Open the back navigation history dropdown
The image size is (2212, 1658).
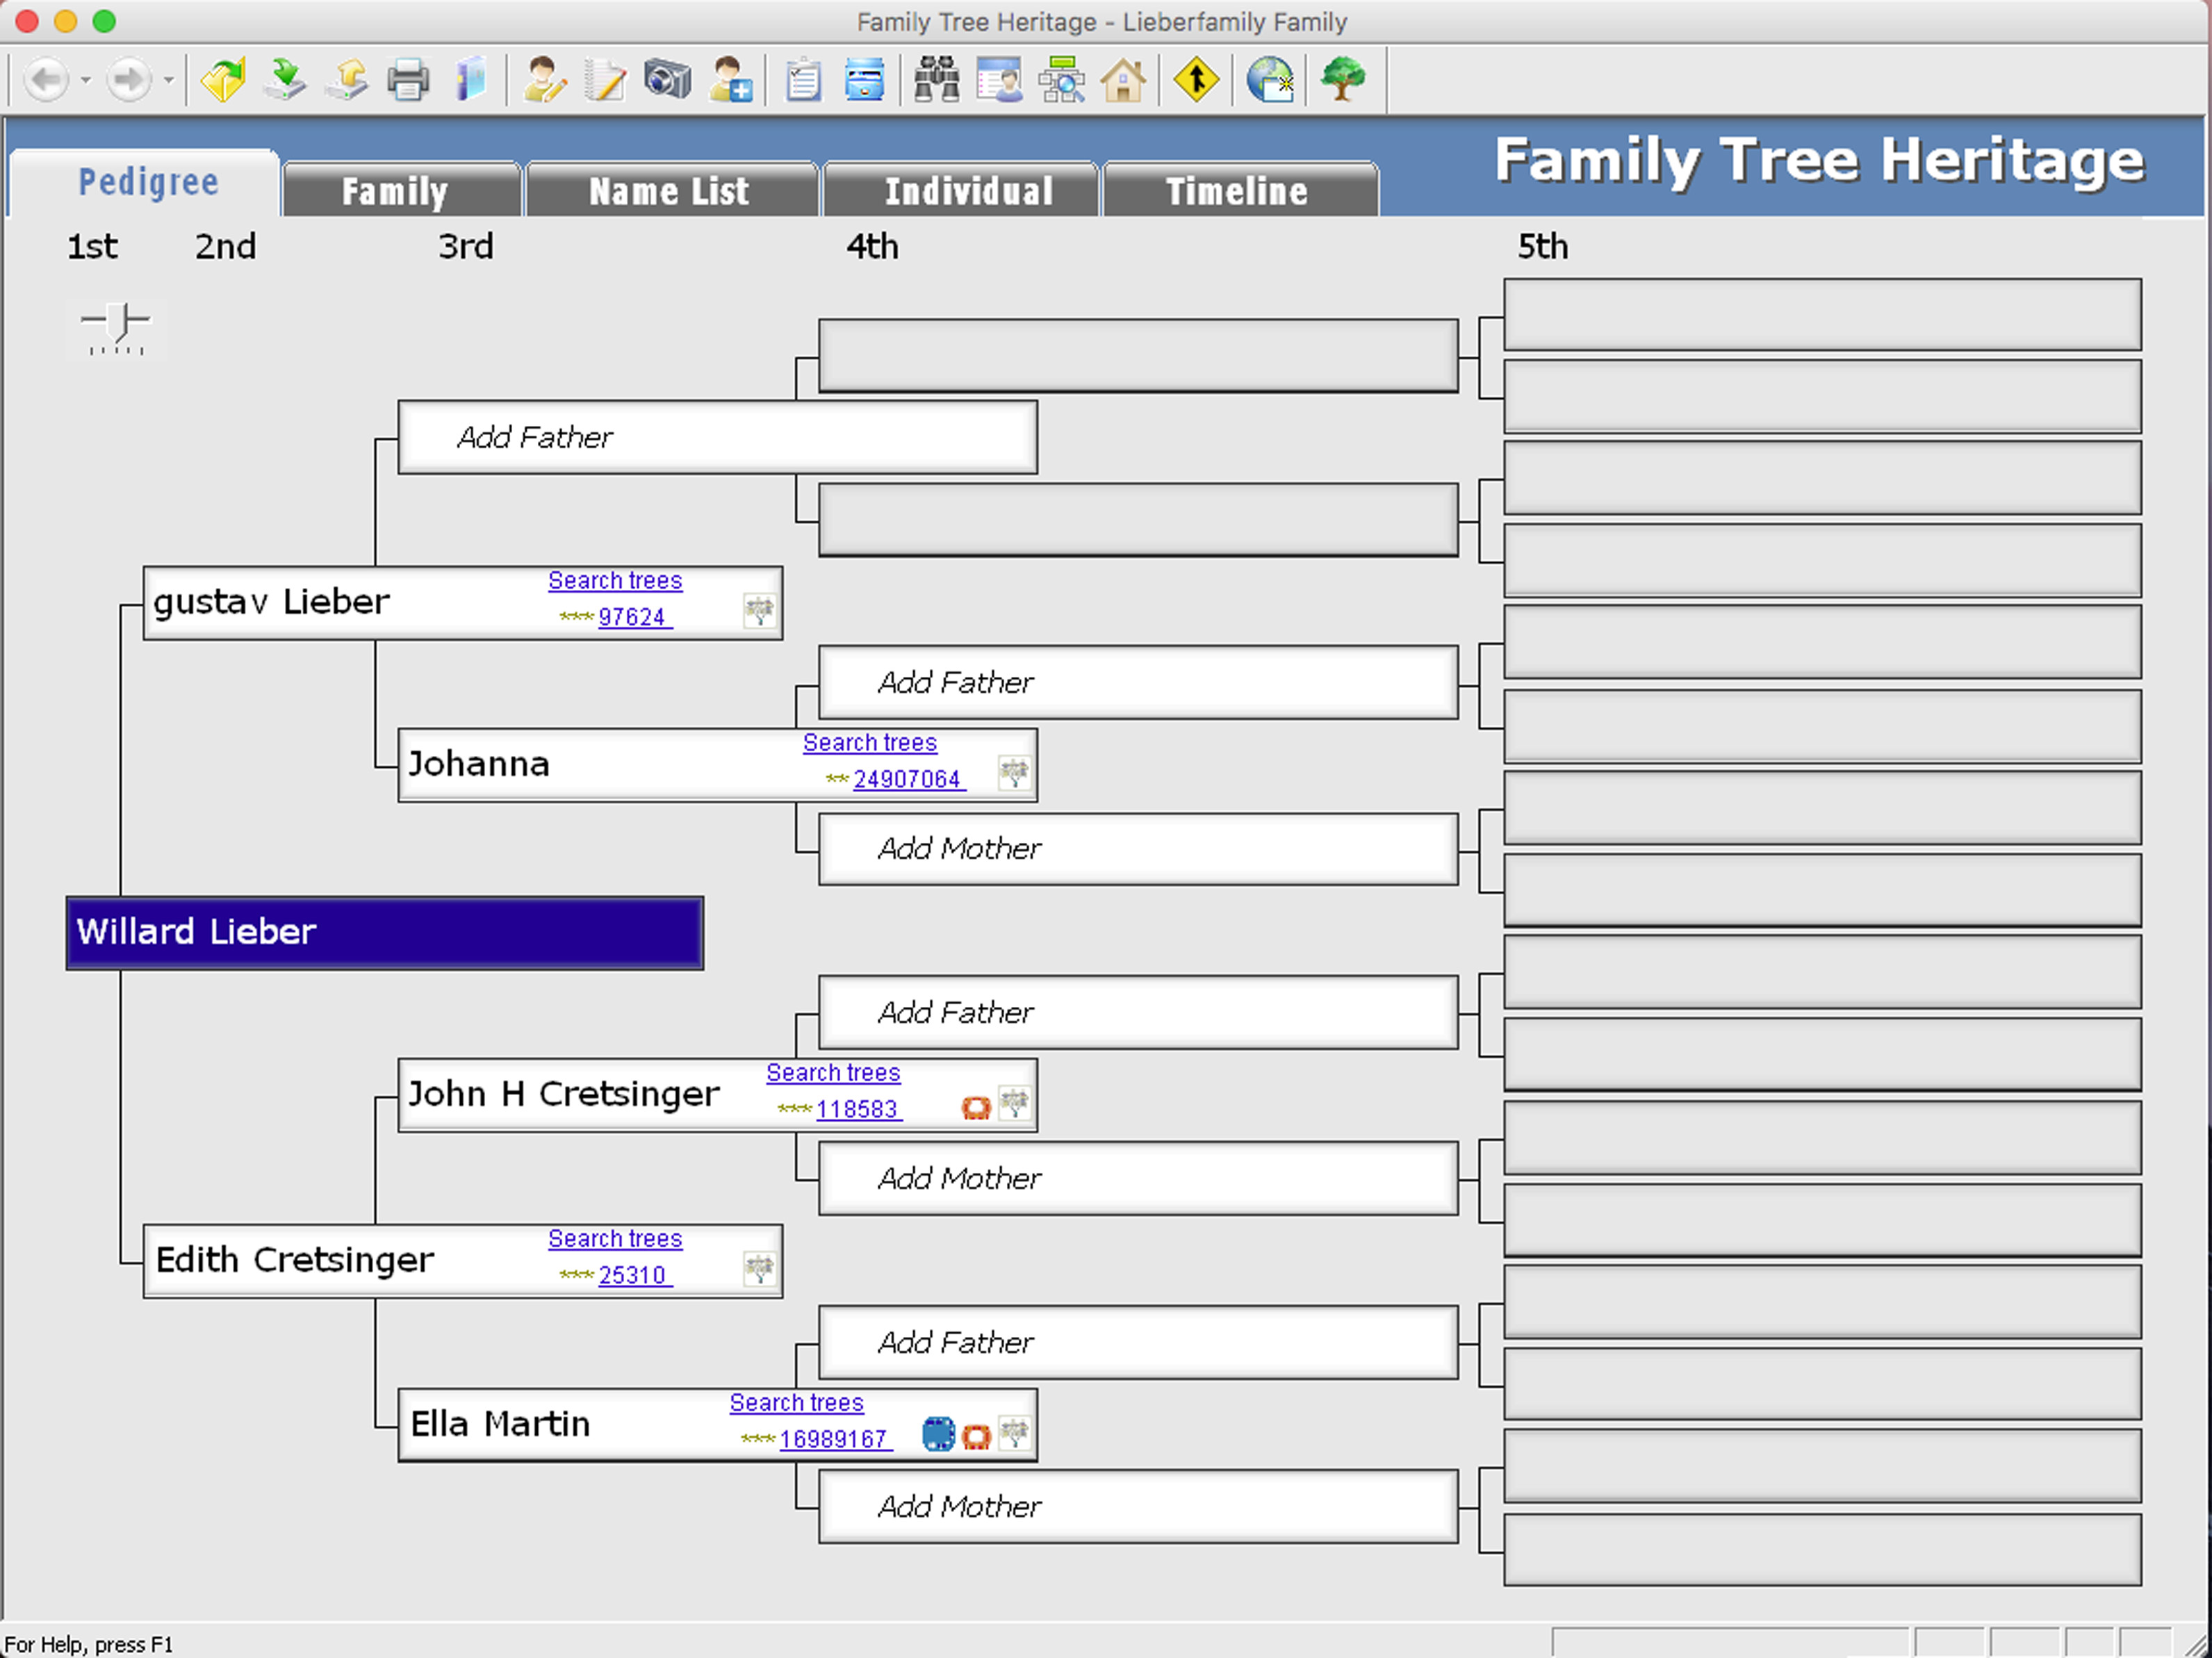(85, 80)
